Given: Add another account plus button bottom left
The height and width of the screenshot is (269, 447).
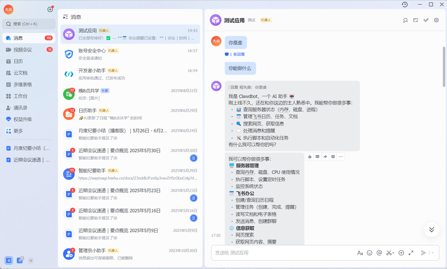Looking at the screenshot, I should point(31,260).
